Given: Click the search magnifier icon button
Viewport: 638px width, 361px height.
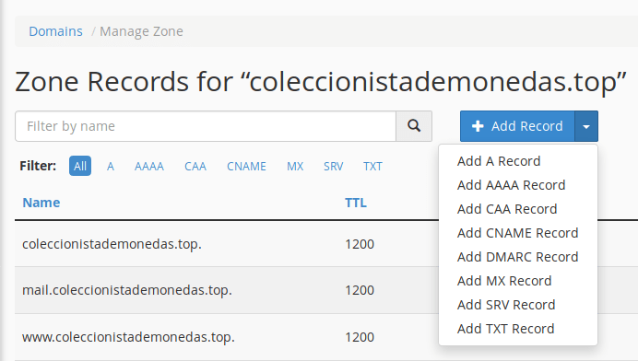Looking at the screenshot, I should (414, 126).
